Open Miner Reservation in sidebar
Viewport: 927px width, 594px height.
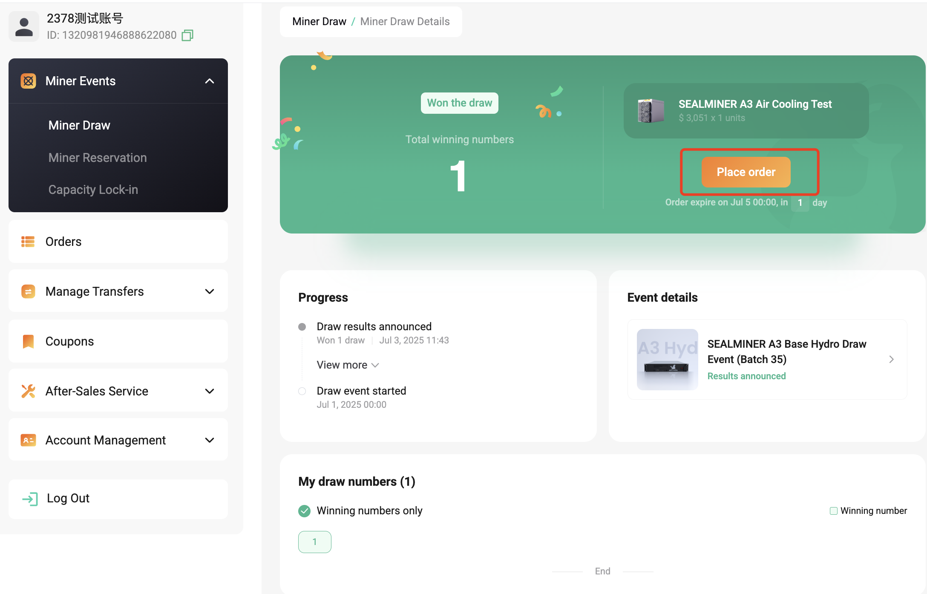pyautogui.click(x=98, y=158)
